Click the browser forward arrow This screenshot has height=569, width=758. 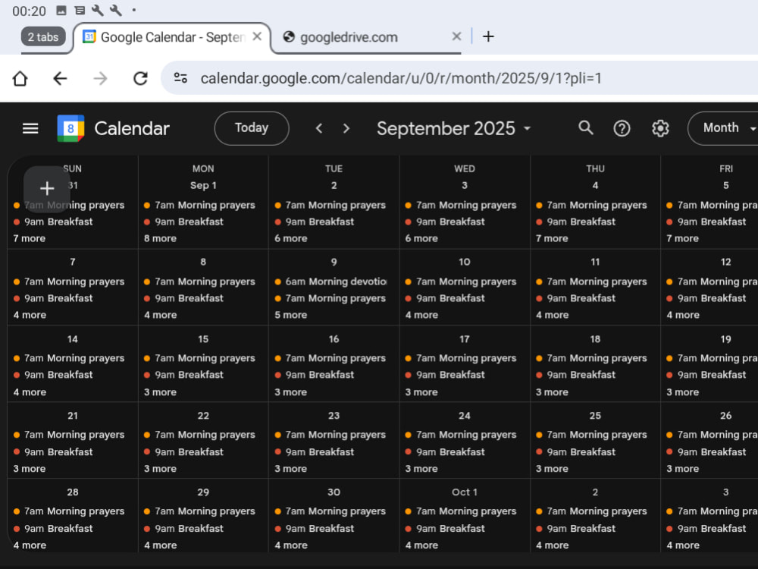click(100, 78)
